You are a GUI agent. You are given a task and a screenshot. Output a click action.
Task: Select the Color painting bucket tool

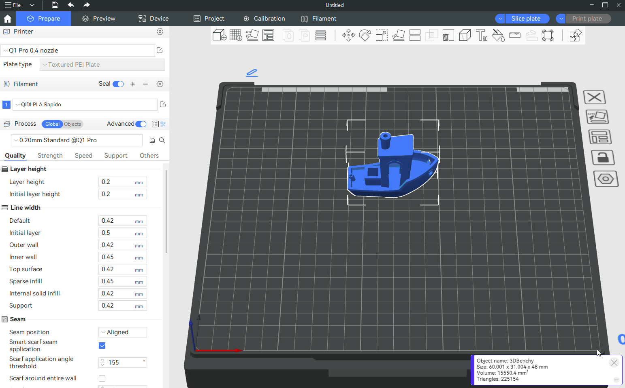[x=498, y=36]
